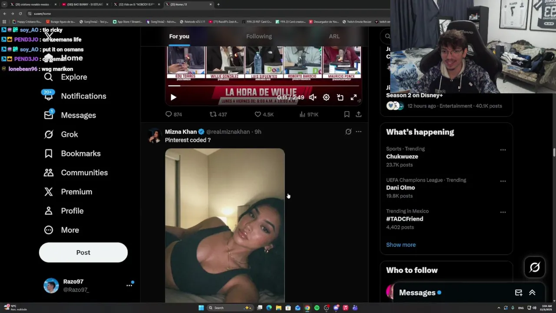Screen dimensions: 556x313
Task: Switch to the ARL tab
Action: 334,37
